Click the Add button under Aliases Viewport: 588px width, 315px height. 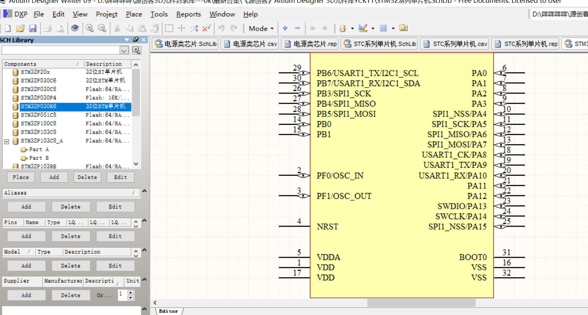(26, 207)
